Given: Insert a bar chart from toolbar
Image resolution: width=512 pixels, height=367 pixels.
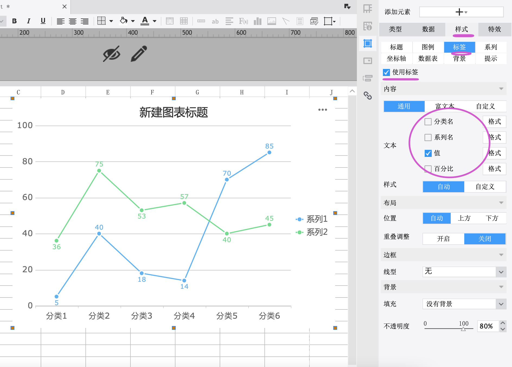Looking at the screenshot, I should click(258, 21).
